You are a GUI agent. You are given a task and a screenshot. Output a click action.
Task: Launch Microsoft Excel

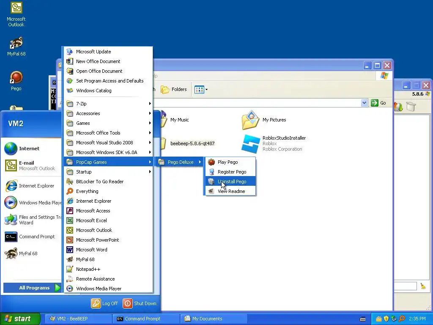click(x=108, y=220)
